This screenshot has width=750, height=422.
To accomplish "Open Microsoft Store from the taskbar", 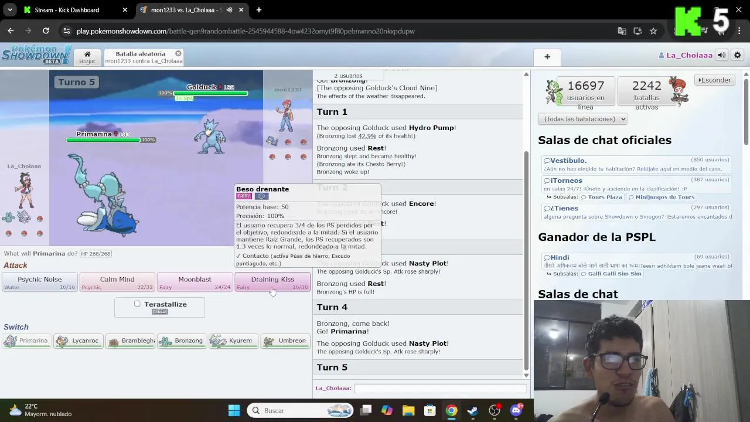I will coord(430,410).
